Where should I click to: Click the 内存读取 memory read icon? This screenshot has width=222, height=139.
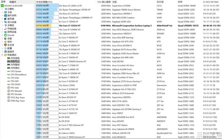[x=9, y=58]
